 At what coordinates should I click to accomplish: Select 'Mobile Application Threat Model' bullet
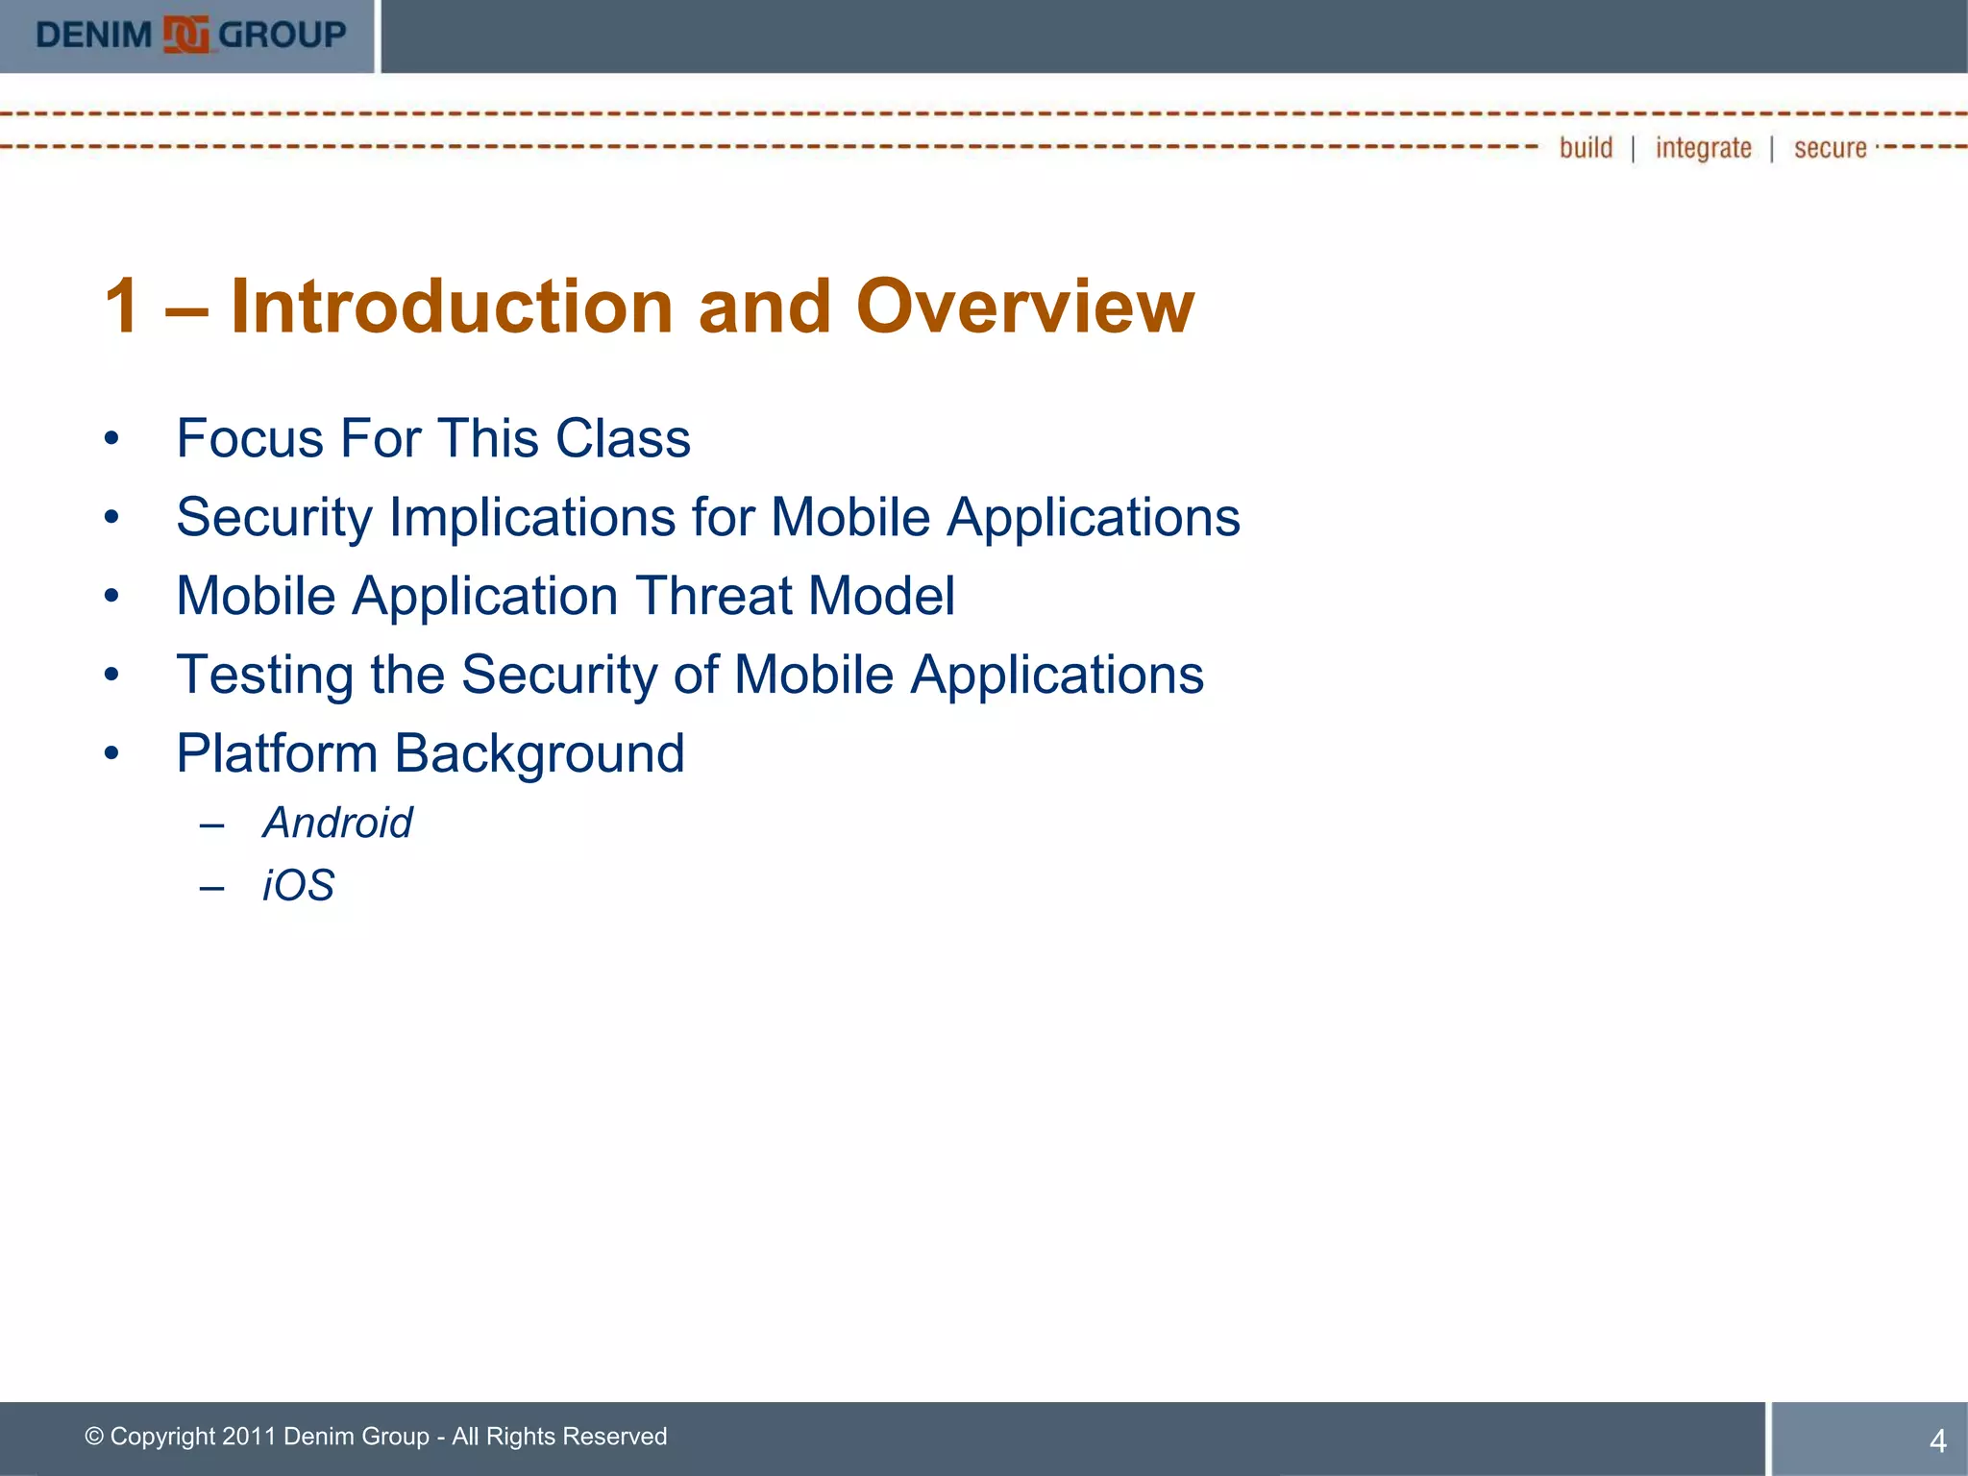565,597
